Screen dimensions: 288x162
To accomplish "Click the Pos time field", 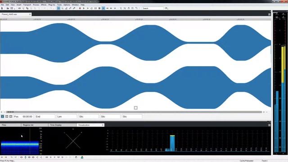I will pyautogui.click(x=23, y=117).
